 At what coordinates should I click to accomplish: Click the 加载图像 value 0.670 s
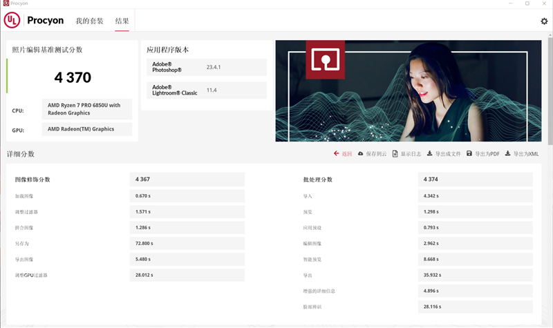point(187,196)
